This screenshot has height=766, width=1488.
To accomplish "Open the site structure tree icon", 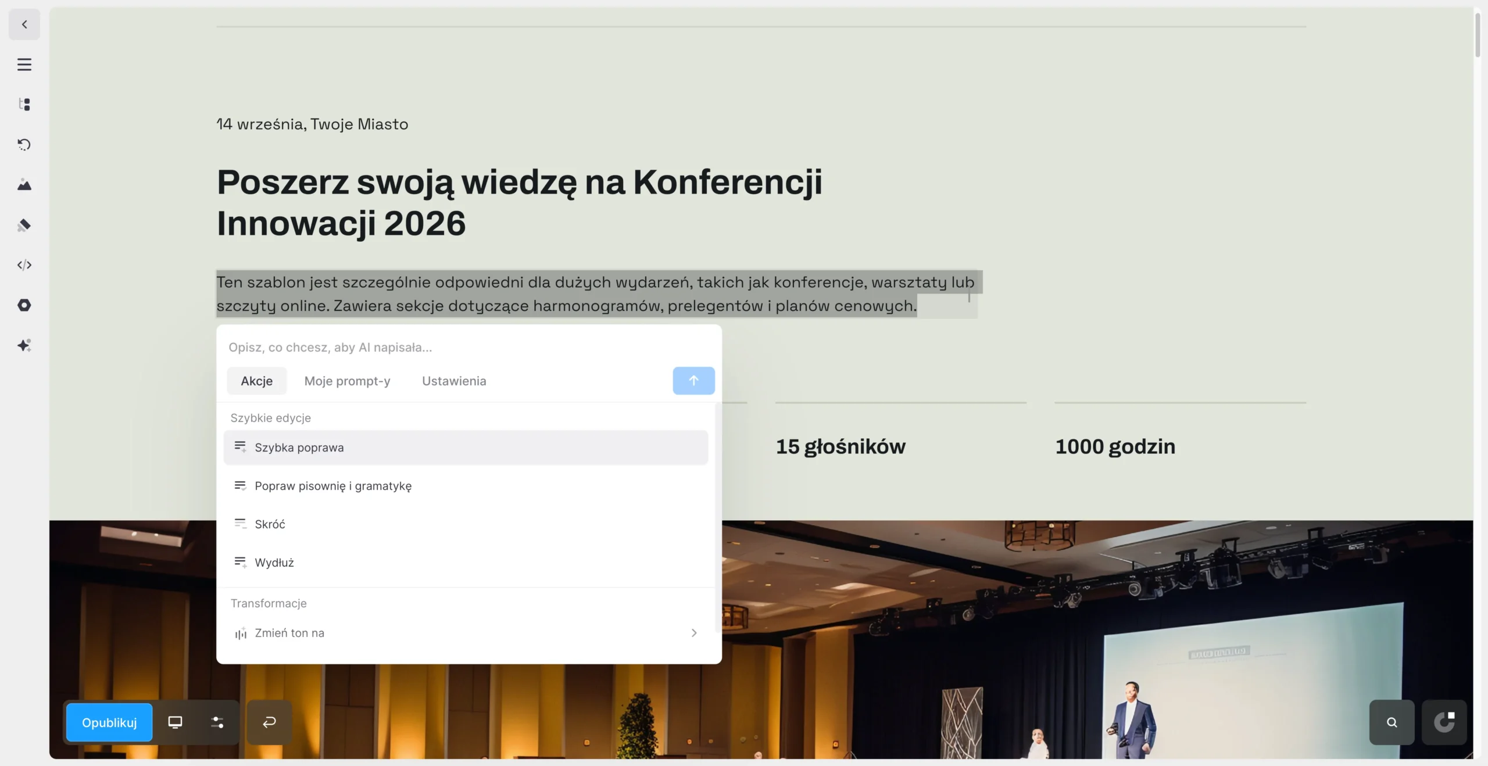I will tap(24, 105).
